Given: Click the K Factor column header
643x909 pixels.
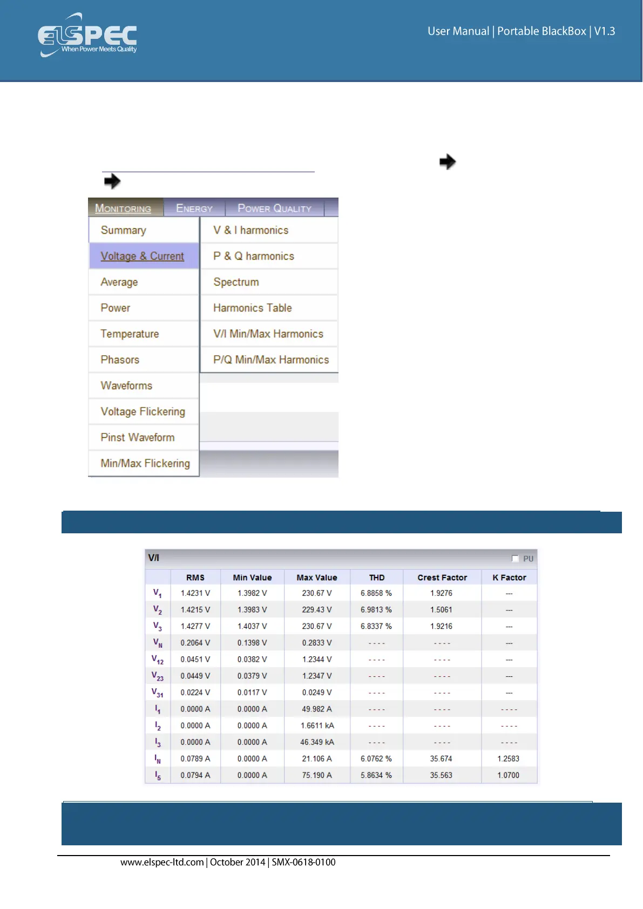Looking at the screenshot, I should tap(509, 578).
